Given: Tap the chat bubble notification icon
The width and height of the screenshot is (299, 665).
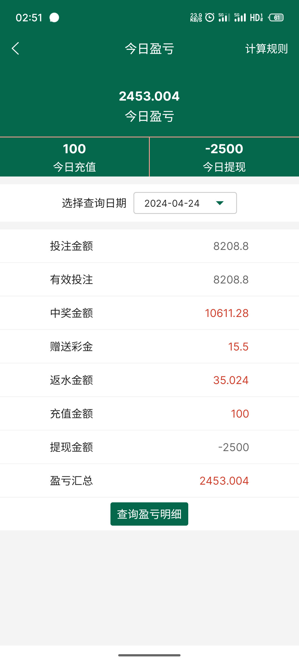Looking at the screenshot, I should point(54,17).
